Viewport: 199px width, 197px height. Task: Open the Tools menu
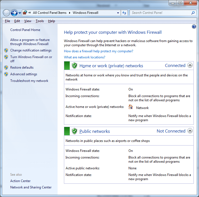[40, 21]
